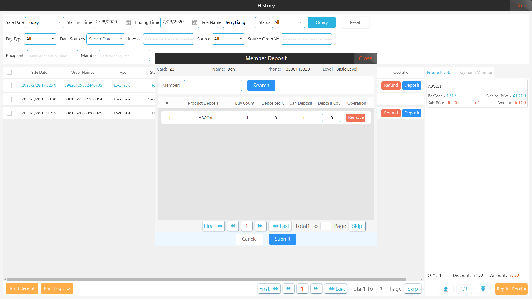Tick the select-all checkbox in table header

[9, 72]
